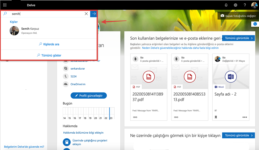Open more options on Sayfa adı card
The width and height of the screenshot is (259, 150).
tap(245, 117)
